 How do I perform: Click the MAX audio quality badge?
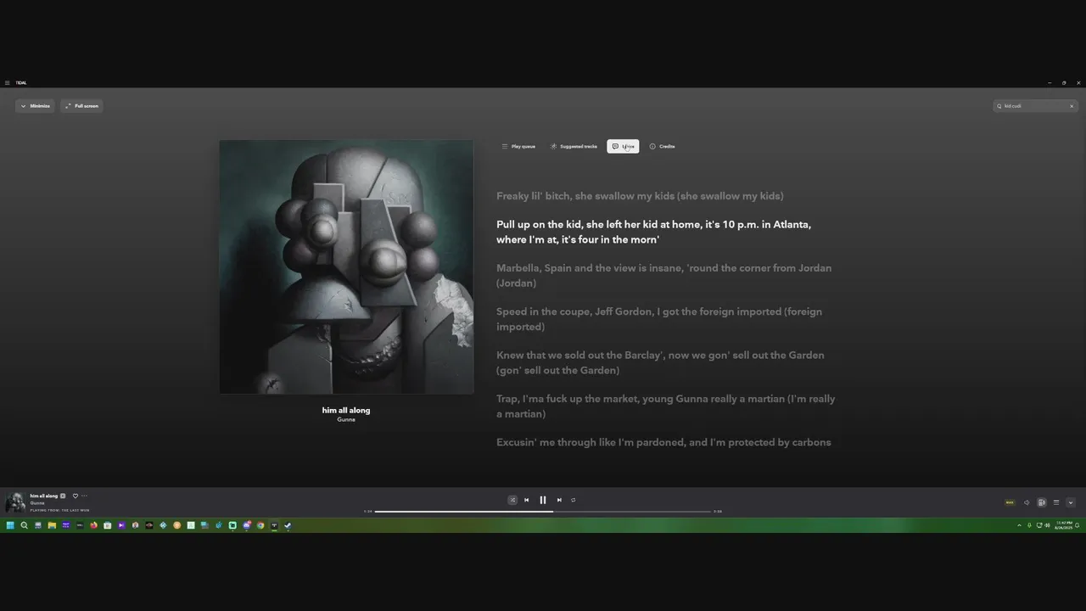(1010, 502)
